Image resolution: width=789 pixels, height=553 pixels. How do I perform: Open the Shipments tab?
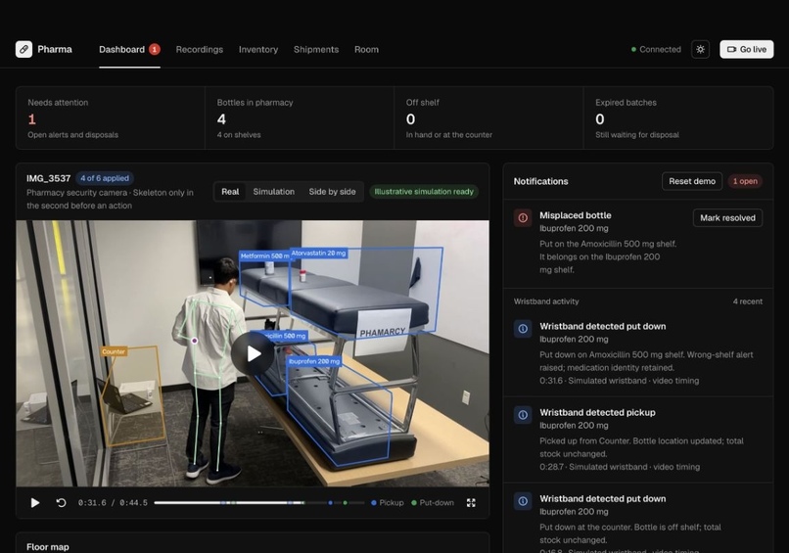316,49
